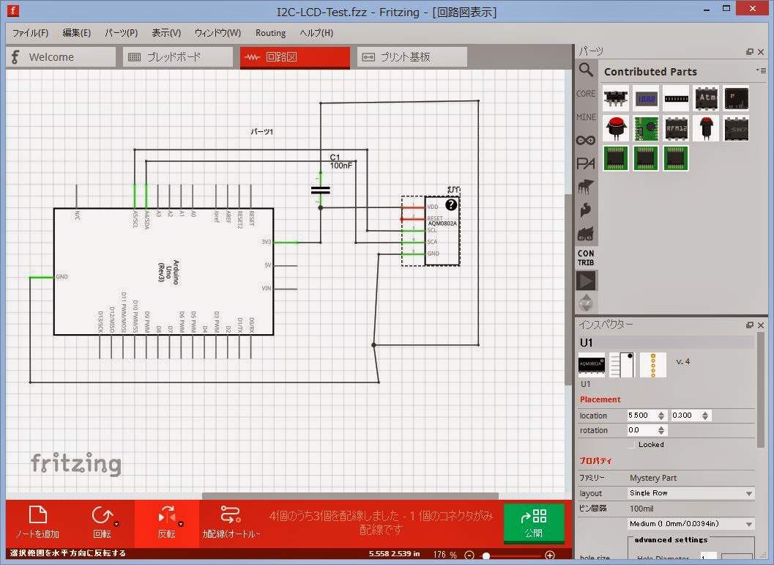Pick the red round pushbutton part
The height and width of the screenshot is (565, 774).
[616, 128]
